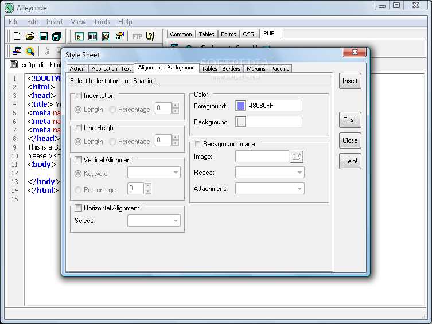Click the Indentation value spinner arrows
This screenshot has width=432, height=324.
click(x=176, y=108)
